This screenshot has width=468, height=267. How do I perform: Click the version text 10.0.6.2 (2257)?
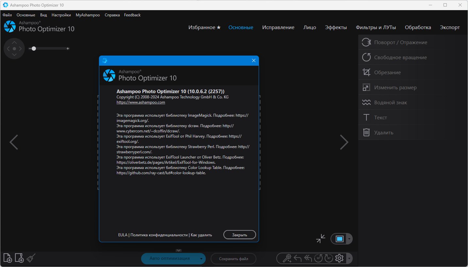pyautogui.click(x=206, y=92)
